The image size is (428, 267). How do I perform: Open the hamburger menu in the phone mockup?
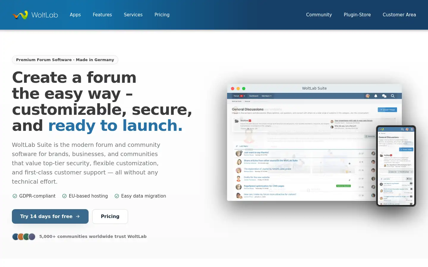pyautogui.click(x=412, y=129)
